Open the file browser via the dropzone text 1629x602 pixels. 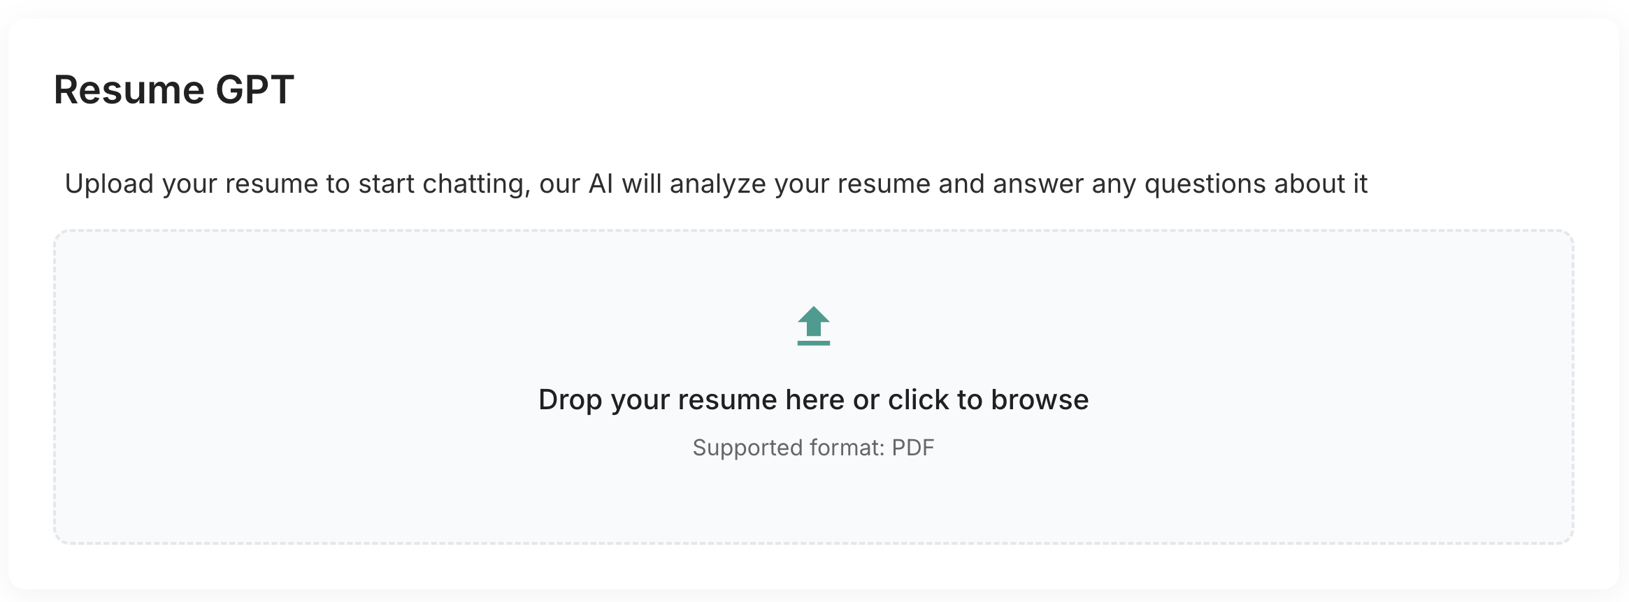pyautogui.click(x=813, y=399)
